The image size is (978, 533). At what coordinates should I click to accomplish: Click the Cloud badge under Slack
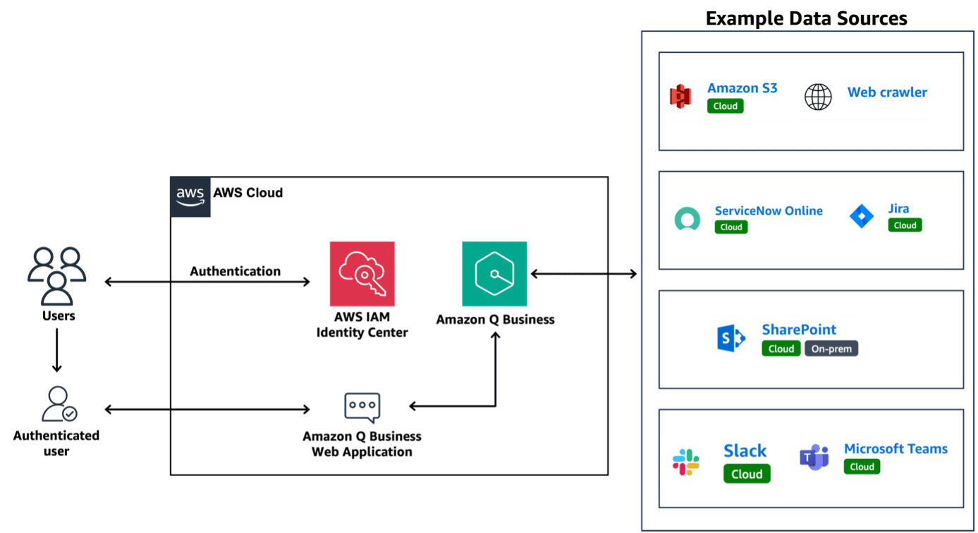click(747, 474)
